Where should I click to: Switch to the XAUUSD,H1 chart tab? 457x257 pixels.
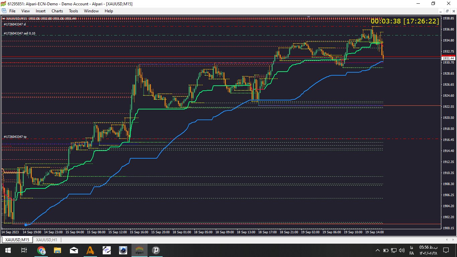click(x=47, y=240)
